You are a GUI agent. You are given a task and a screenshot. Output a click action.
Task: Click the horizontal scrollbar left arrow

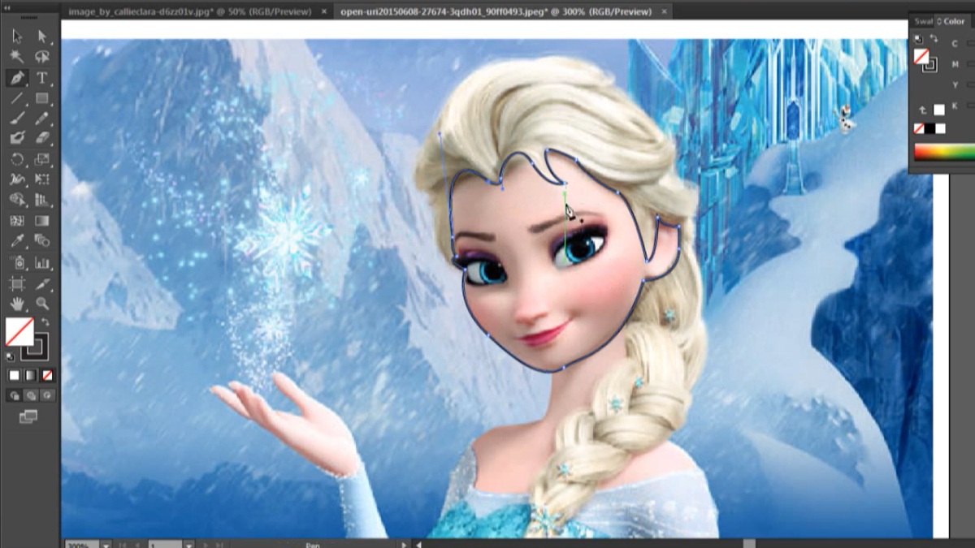(x=418, y=545)
